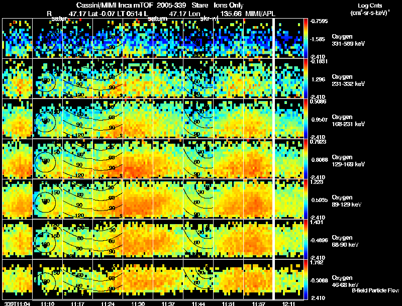Image resolution: width=402 pixels, height=306 pixels.
Task: Click the 11:17 time axis label
Action: pos(77,303)
